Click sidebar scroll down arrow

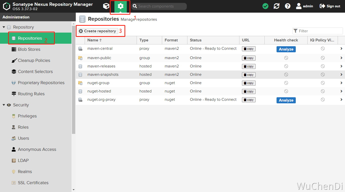tap(73, 190)
